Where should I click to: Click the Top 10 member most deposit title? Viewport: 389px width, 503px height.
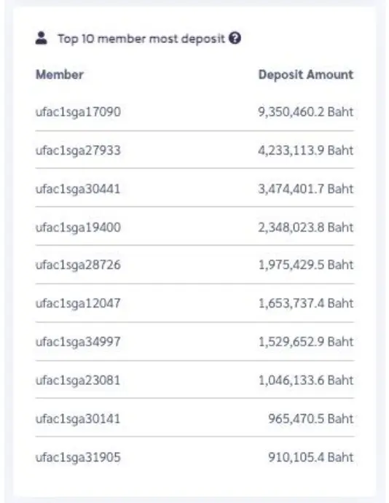click(141, 39)
